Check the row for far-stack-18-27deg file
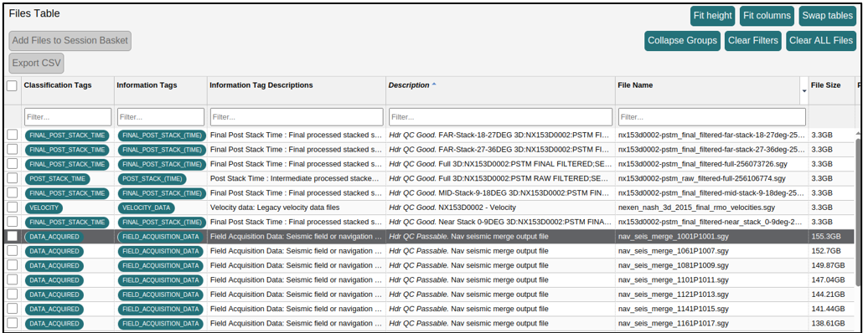Image resolution: width=863 pixels, height=333 pixels. tap(12, 136)
